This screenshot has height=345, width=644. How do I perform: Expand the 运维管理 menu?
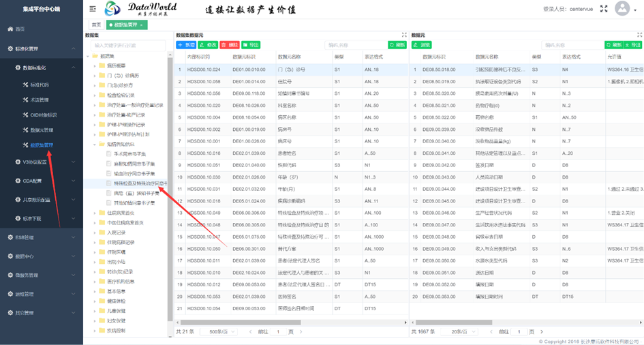point(41,294)
